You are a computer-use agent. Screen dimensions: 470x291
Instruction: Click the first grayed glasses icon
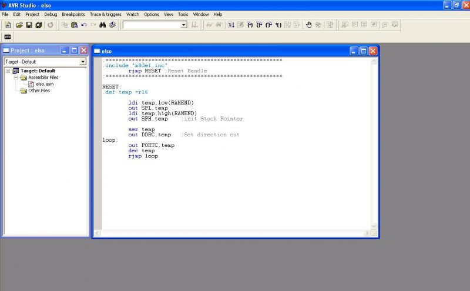209,25
